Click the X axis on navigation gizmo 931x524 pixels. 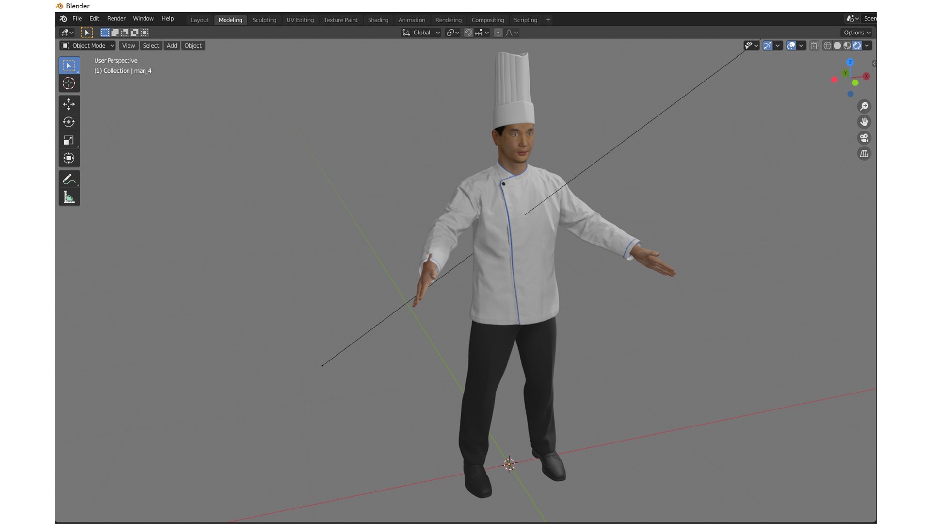[867, 76]
